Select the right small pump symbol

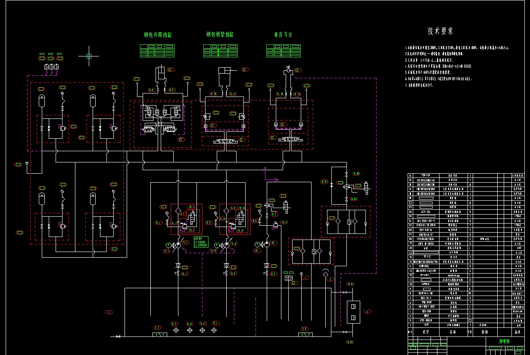point(266,244)
